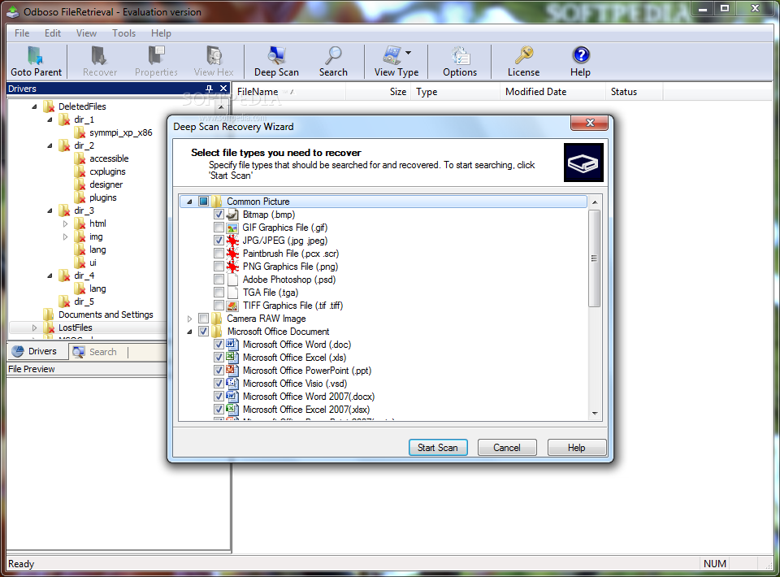Close the Drivers panel
The width and height of the screenshot is (780, 577).
224,89
